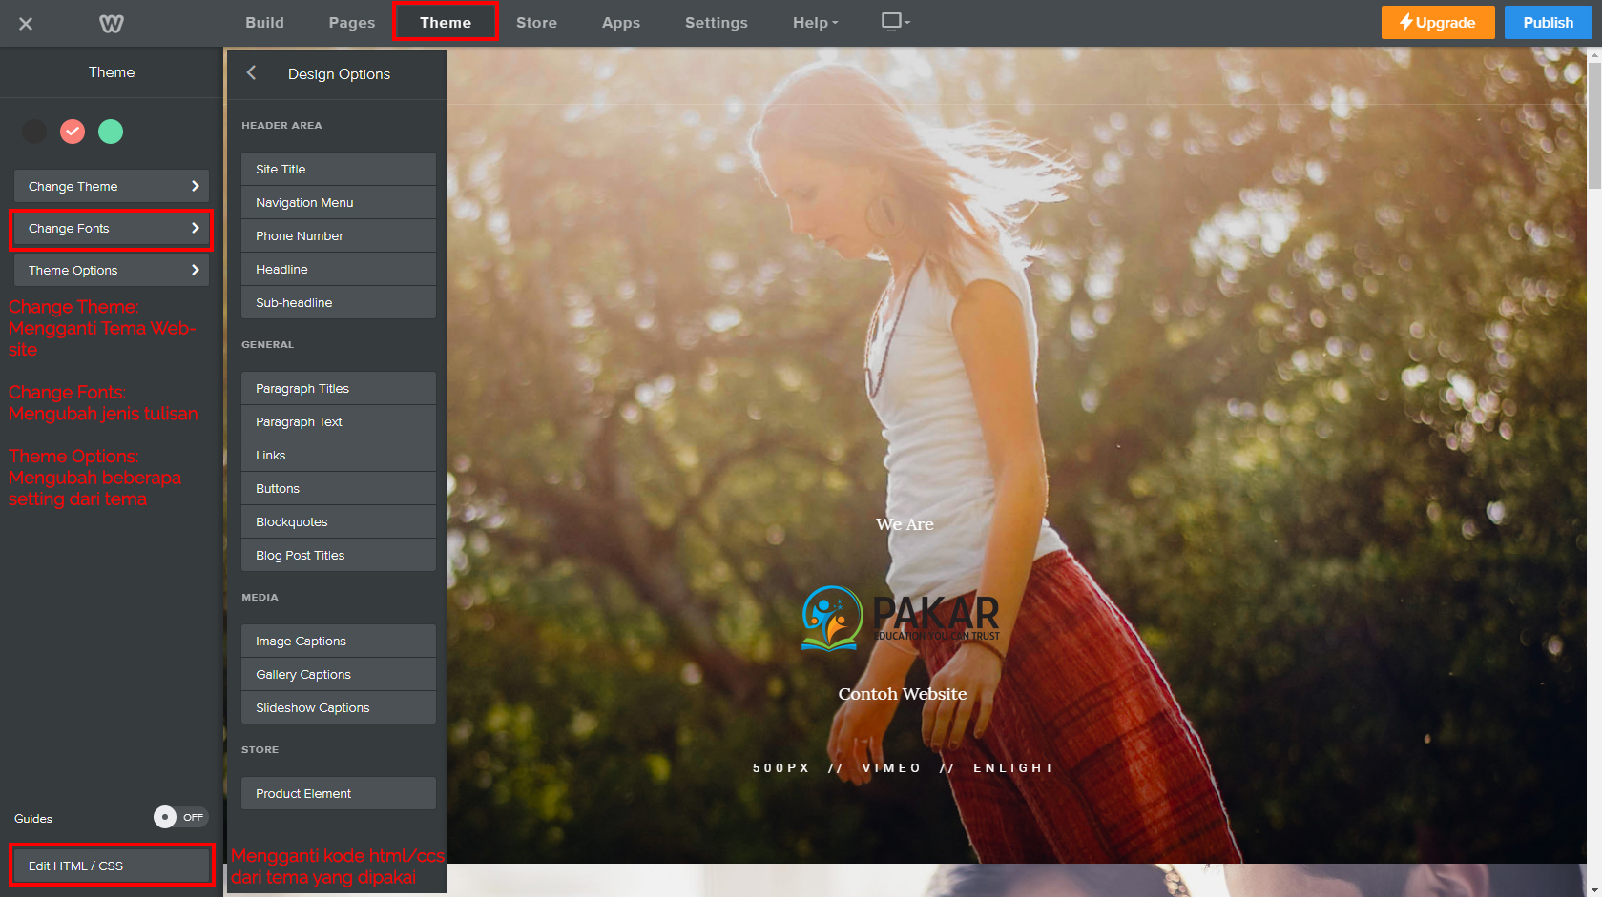This screenshot has height=897, width=1602.
Task: Open the Store tab
Action: click(536, 23)
